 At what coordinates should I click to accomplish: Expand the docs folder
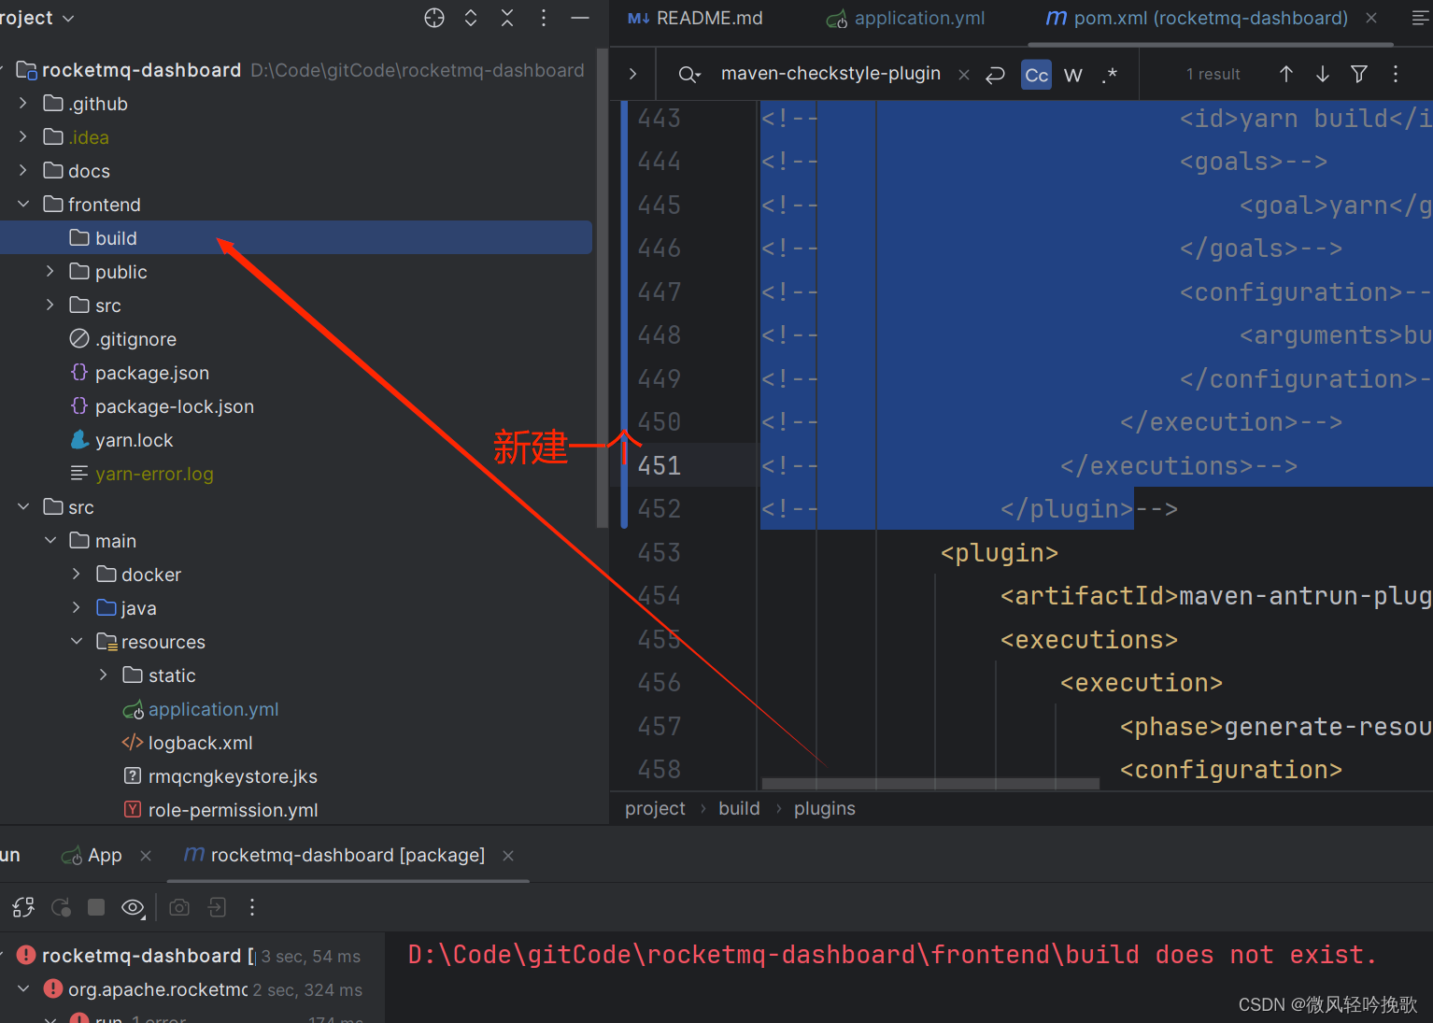[x=23, y=171]
